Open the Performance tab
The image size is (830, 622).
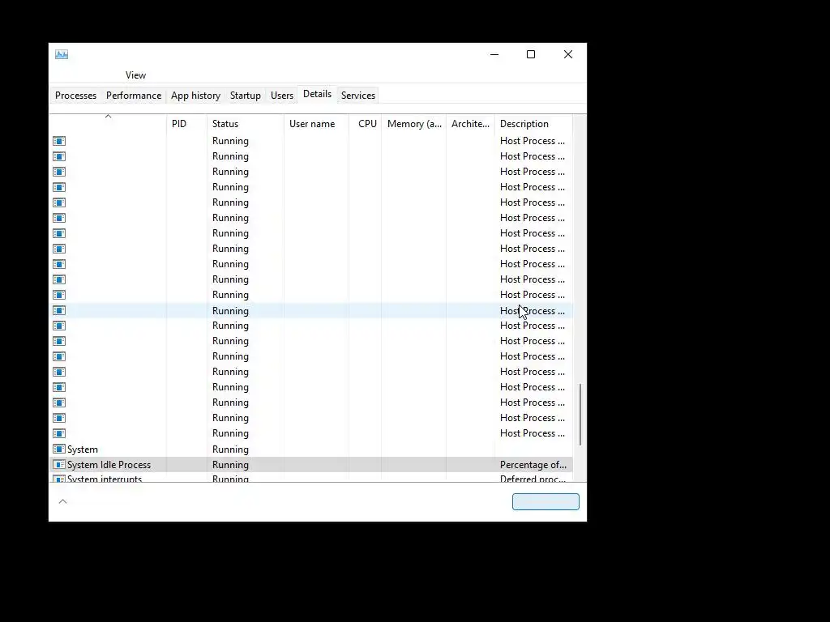tap(134, 96)
